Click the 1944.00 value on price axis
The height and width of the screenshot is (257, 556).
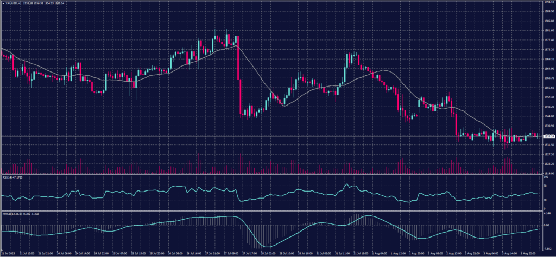pyautogui.click(x=548, y=116)
